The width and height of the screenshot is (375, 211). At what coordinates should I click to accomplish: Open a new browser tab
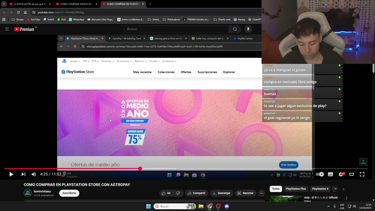pyautogui.click(x=150, y=4)
